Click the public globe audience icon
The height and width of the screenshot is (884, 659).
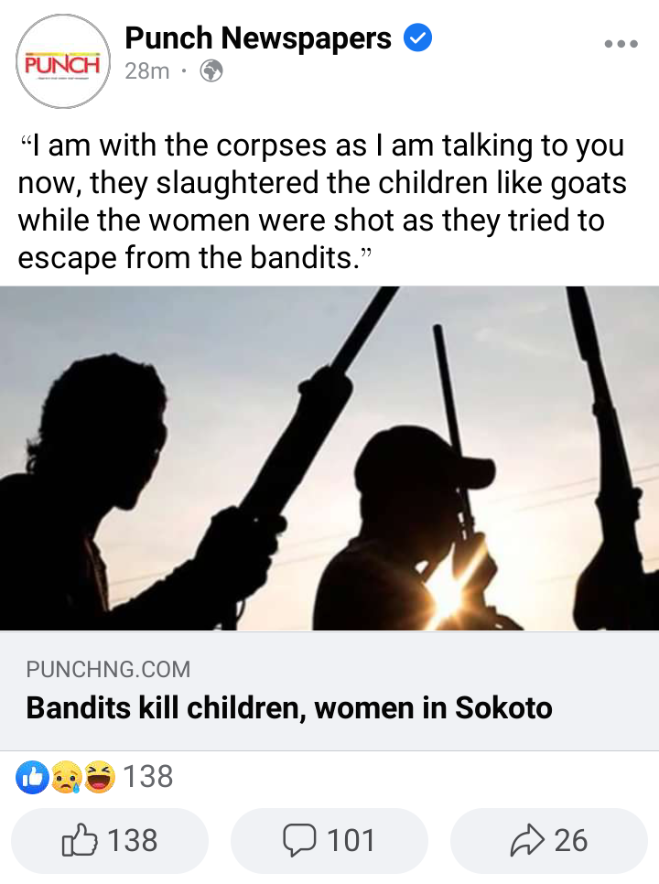211,71
